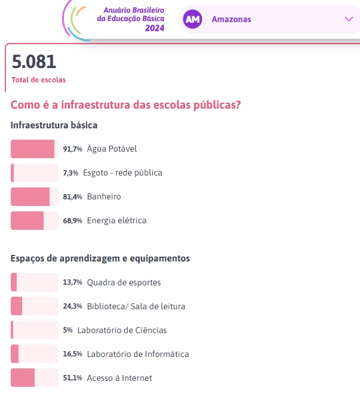Screen dimensions: 360x403
Task: Open the Amazonas state dropdown
Action: point(269,19)
